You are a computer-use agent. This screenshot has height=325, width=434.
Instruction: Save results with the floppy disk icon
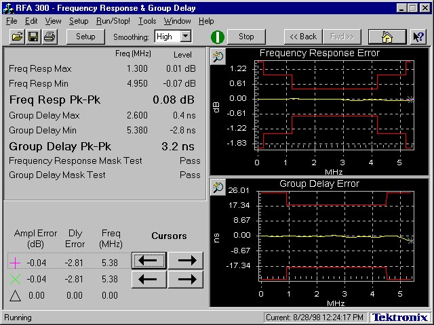click(33, 37)
